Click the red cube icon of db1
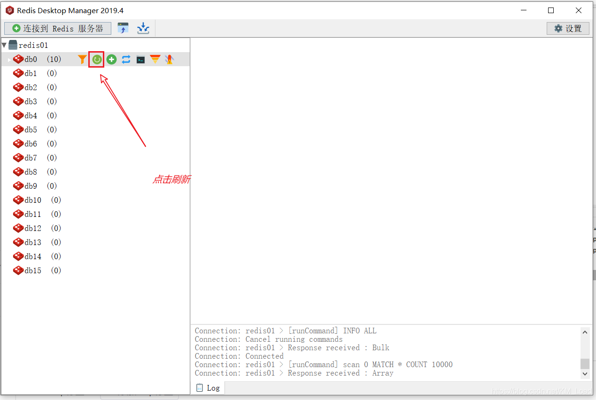Screen dimensions: 596x400 (x=18, y=73)
